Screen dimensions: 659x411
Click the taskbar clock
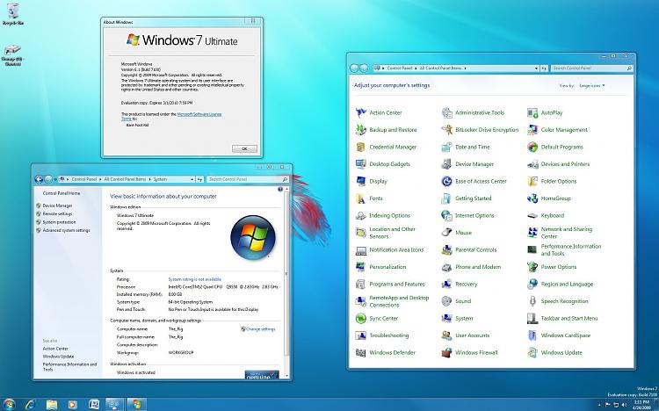641,405
